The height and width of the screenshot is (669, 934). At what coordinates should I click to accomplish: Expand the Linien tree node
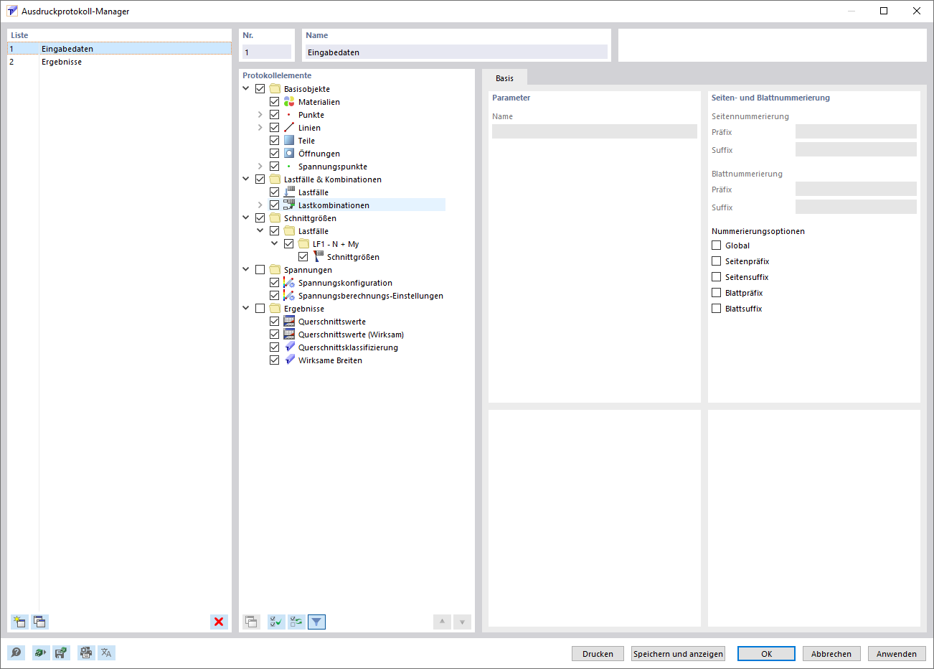(x=260, y=128)
